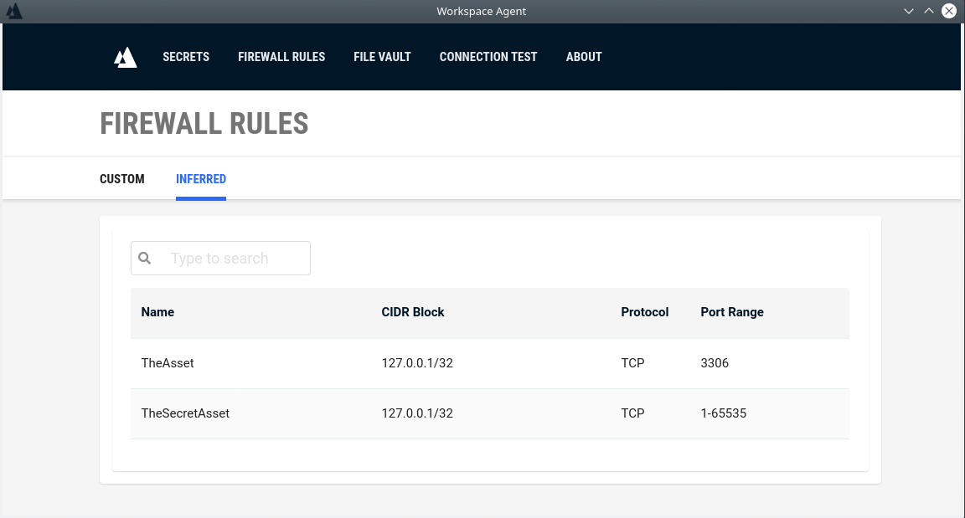
Task: Click the TCP protocol in TheSecretAsset row
Action: point(632,413)
